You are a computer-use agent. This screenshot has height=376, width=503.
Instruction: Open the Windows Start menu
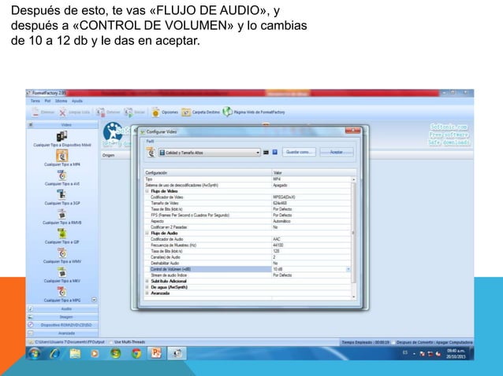[35, 353]
